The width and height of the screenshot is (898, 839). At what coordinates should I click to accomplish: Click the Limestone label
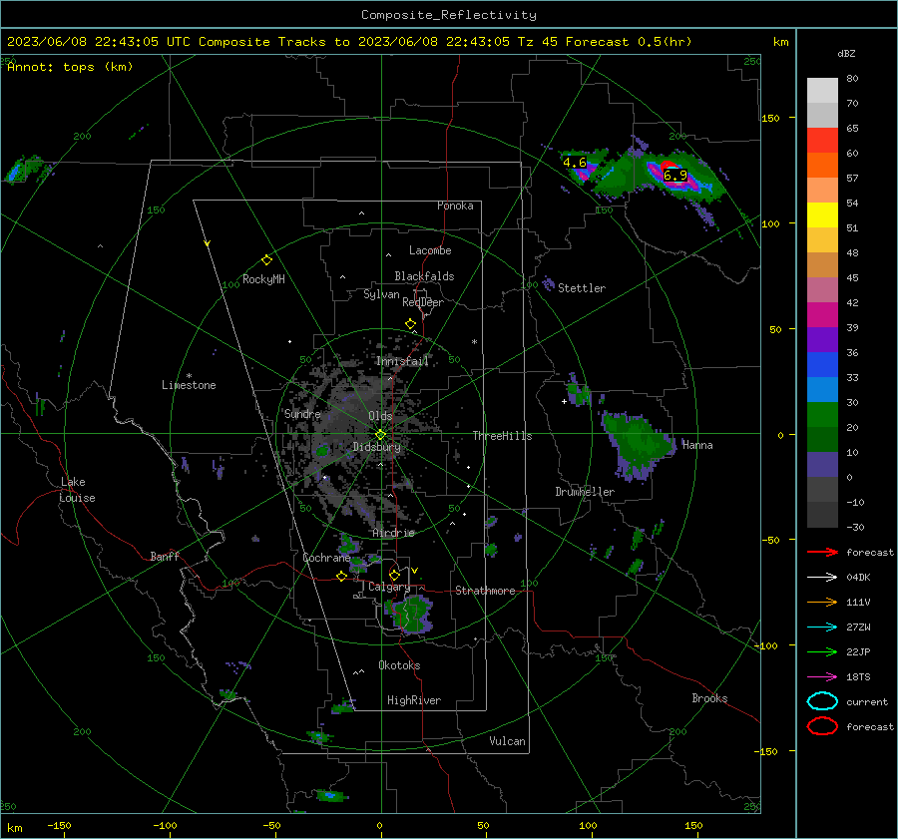click(x=189, y=385)
